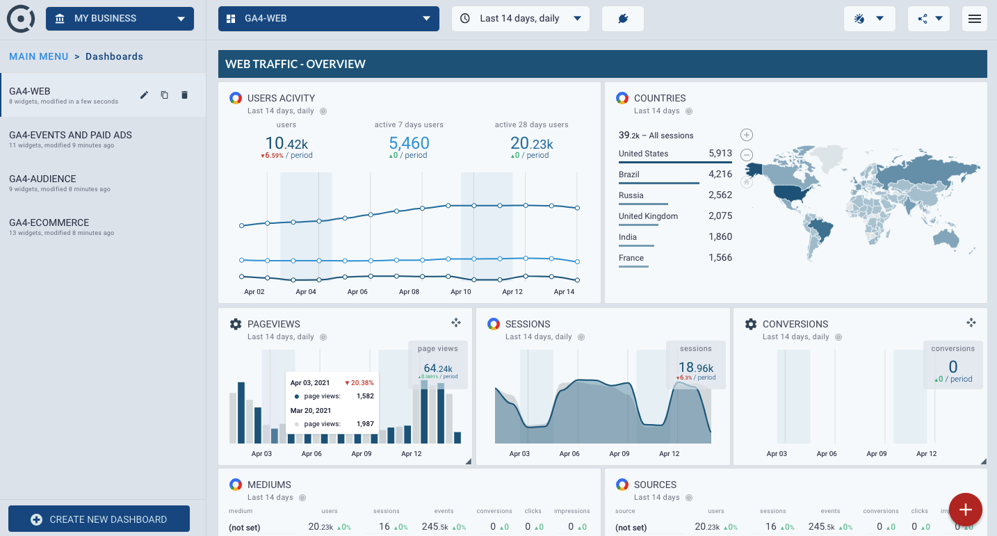Select the United Kingdom country row
The width and height of the screenshot is (997, 536).
click(675, 217)
